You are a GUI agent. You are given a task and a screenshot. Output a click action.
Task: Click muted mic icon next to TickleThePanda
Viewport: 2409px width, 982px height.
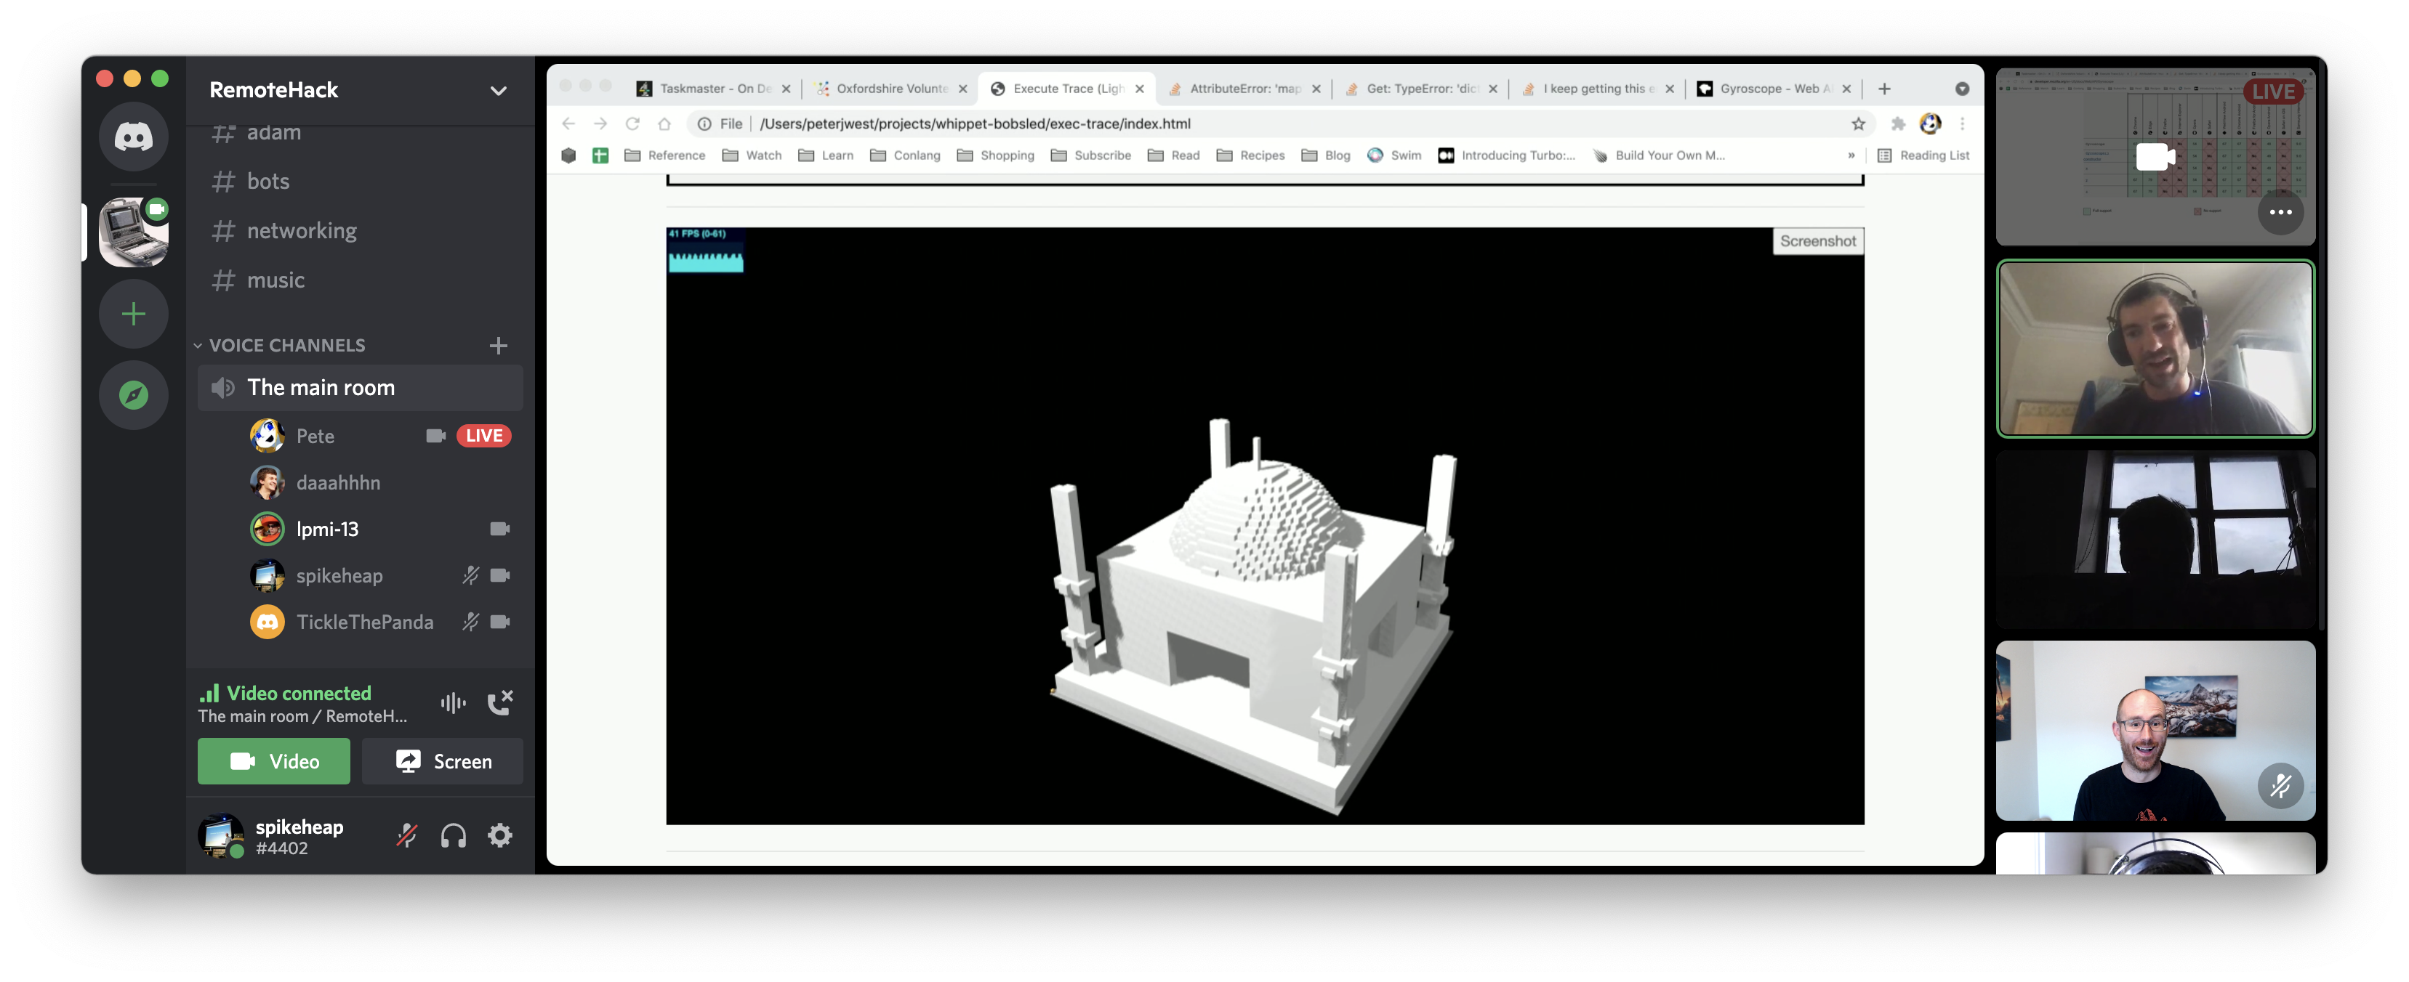470,623
